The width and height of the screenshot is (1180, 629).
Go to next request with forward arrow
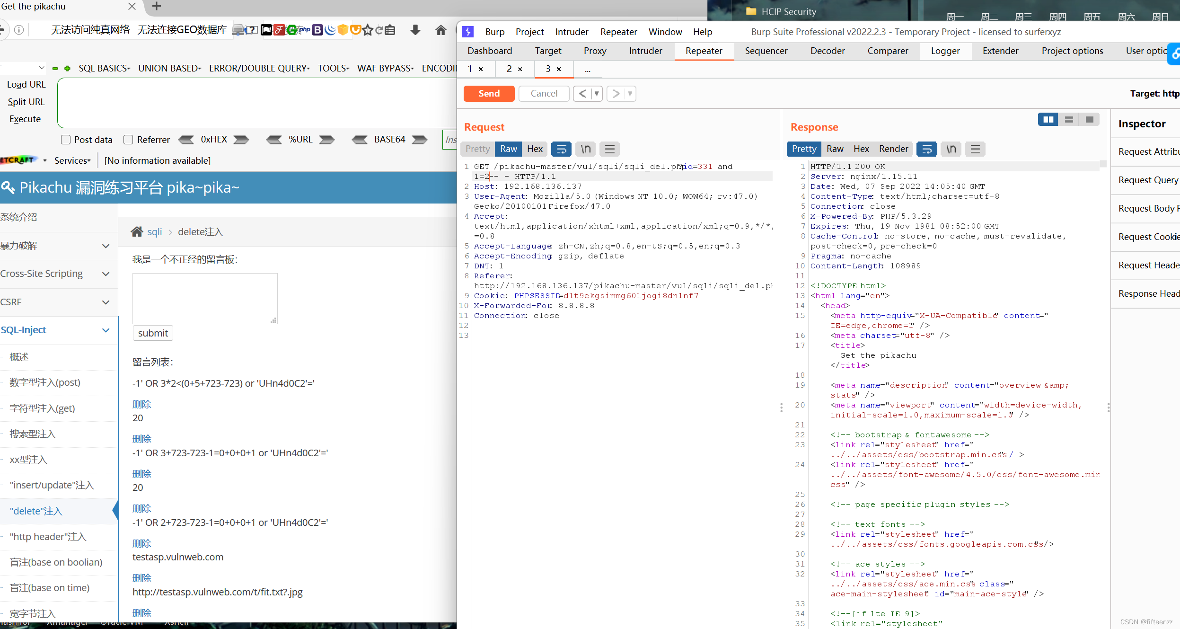tap(616, 94)
